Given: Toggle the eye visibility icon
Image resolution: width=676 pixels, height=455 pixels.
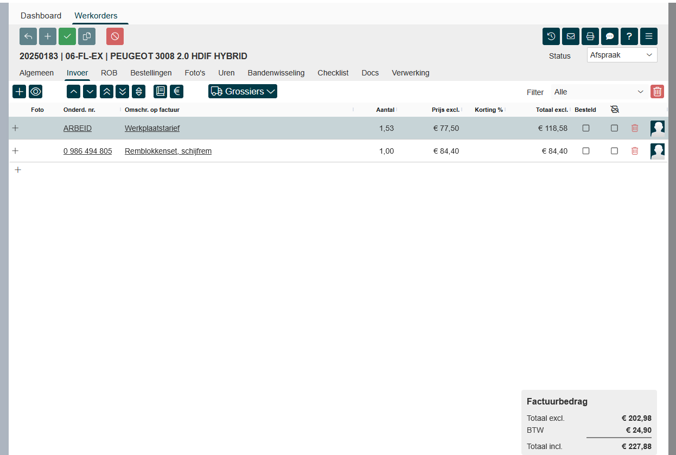Looking at the screenshot, I should pos(36,91).
